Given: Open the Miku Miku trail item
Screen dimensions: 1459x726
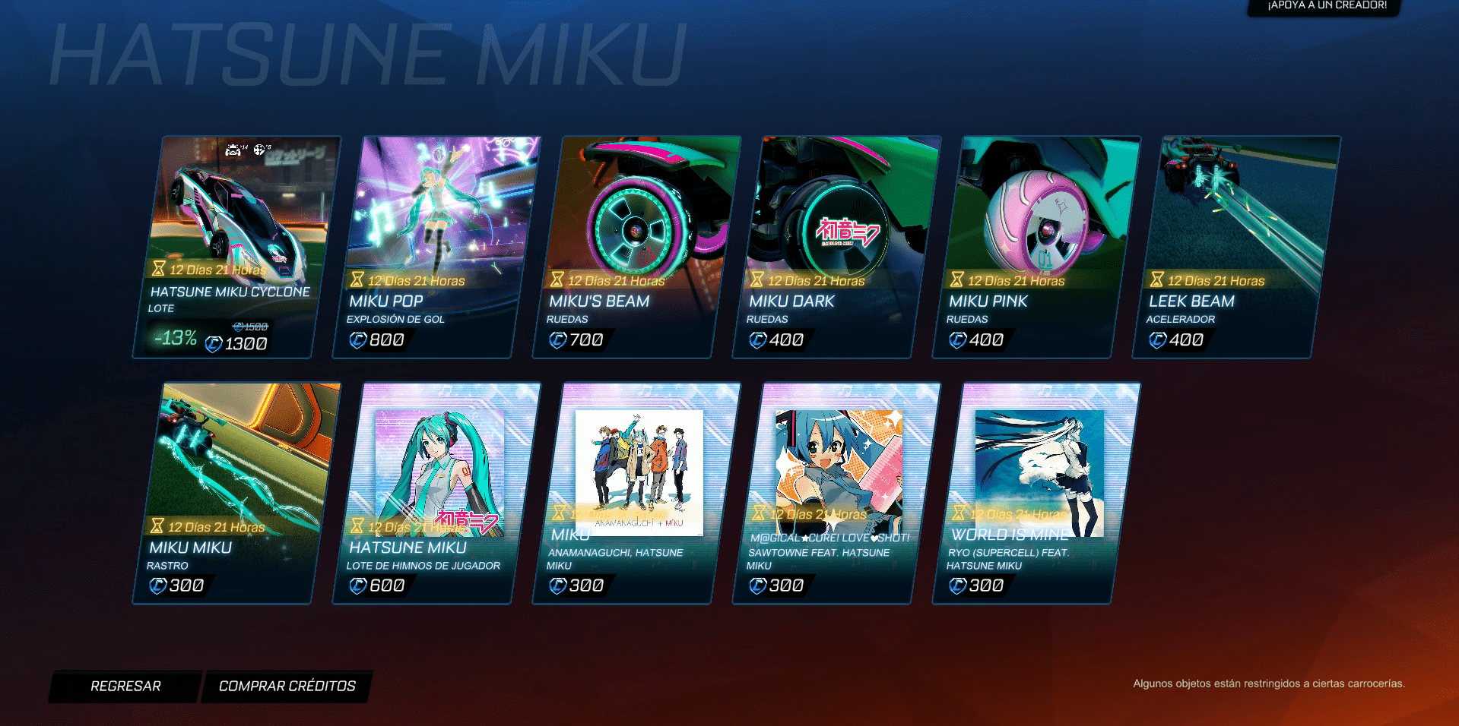Looking at the screenshot, I should pyautogui.click(x=236, y=493).
